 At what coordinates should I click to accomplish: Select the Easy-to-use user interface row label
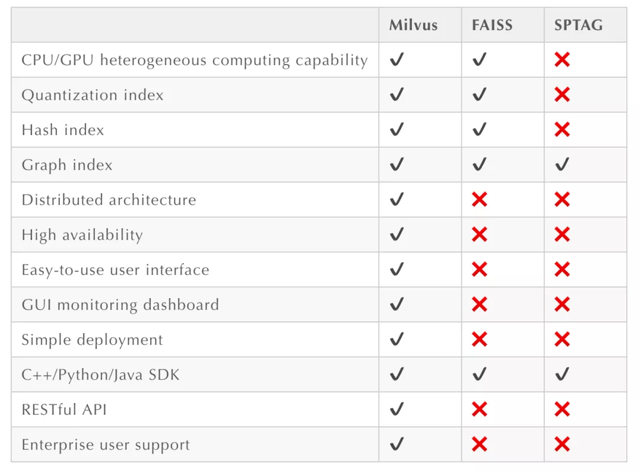[x=115, y=270]
